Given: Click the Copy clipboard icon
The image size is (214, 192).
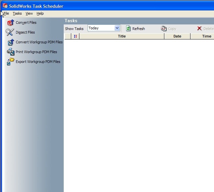Looking at the screenshot, I should 164,28.
